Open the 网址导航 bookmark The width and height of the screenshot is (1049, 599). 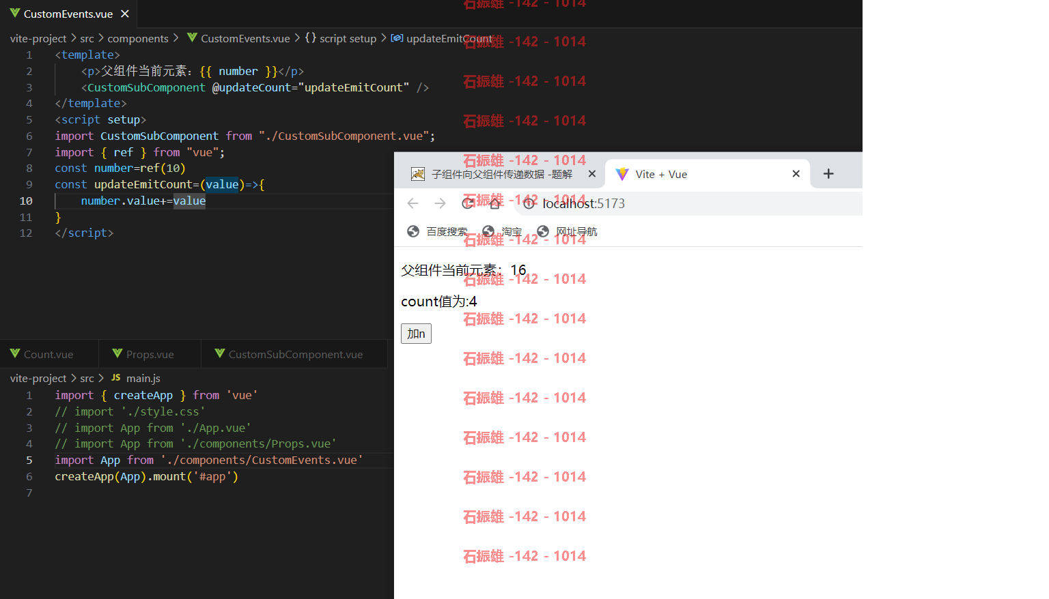point(567,231)
